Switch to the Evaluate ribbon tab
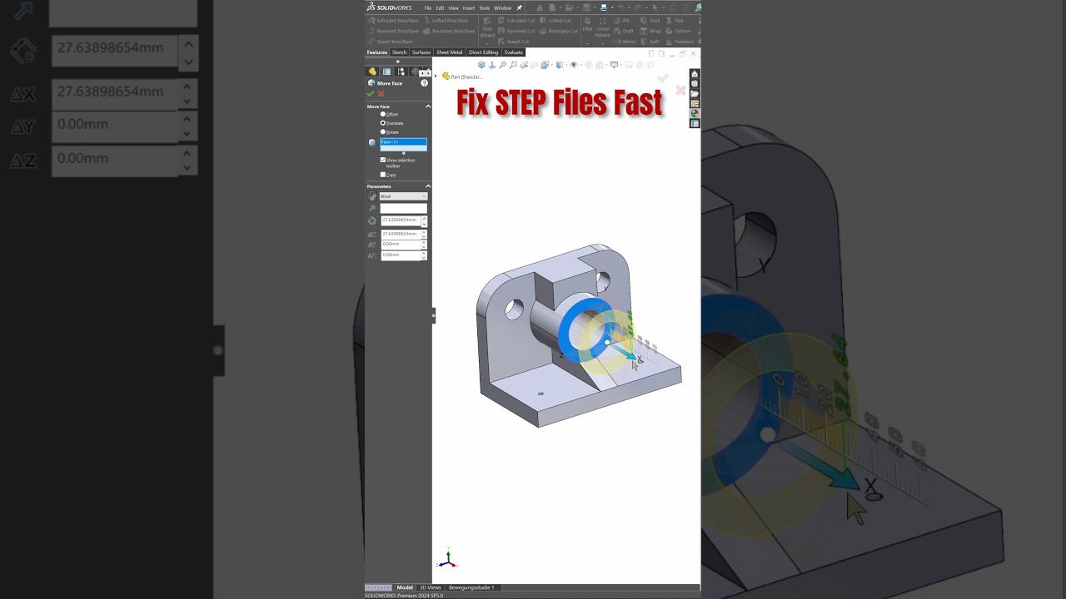Viewport: 1066px width, 599px height. (x=514, y=52)
